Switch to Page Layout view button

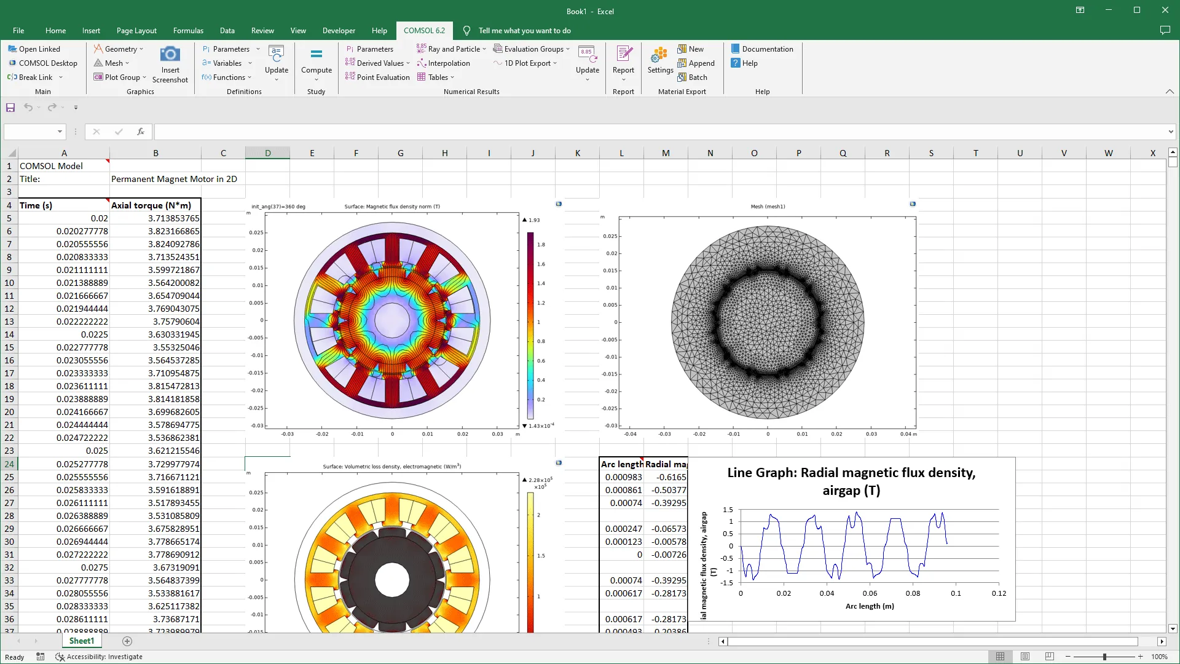pos(1025,657)
